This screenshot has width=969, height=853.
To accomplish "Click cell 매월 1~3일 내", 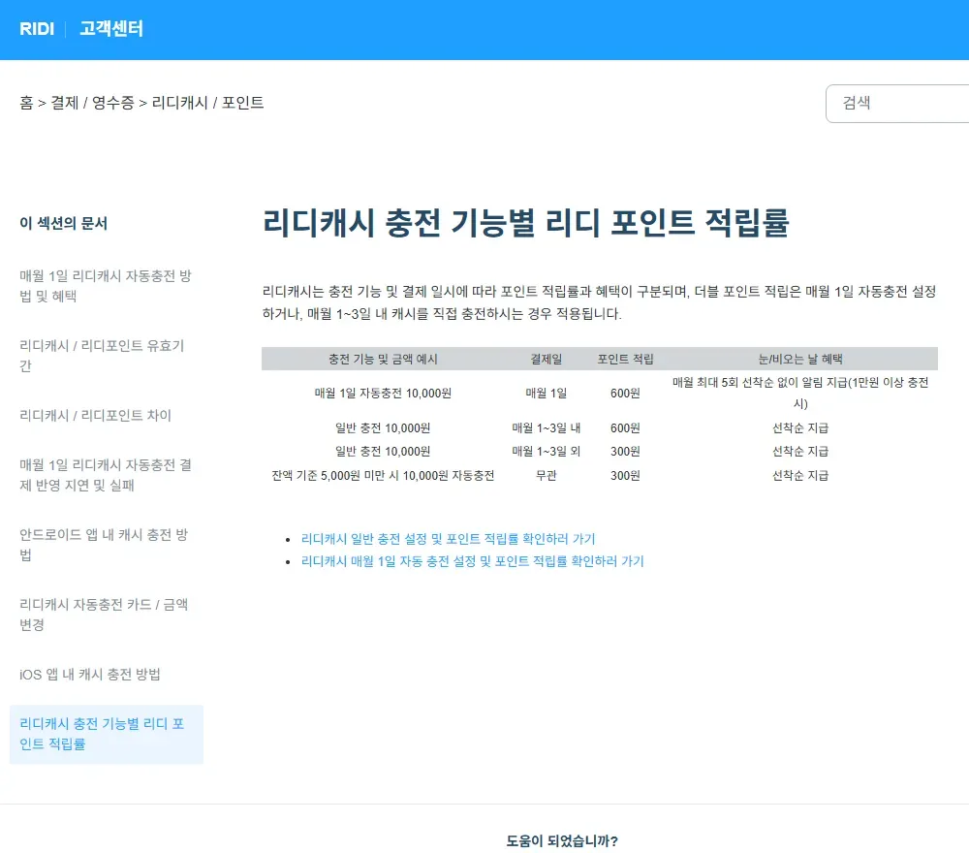I will coord(547,427).
